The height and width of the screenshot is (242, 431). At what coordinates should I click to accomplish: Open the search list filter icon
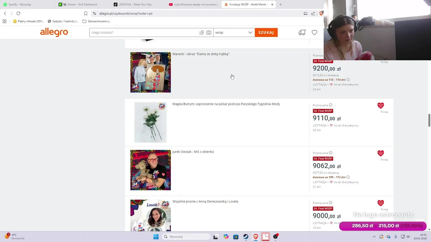[x=201, y=33]
